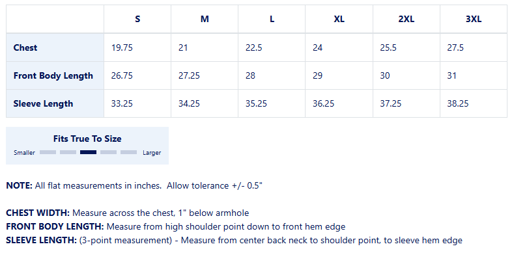Select the M size column header
This screenshot has width=514, height=253.
click(205, 19)
